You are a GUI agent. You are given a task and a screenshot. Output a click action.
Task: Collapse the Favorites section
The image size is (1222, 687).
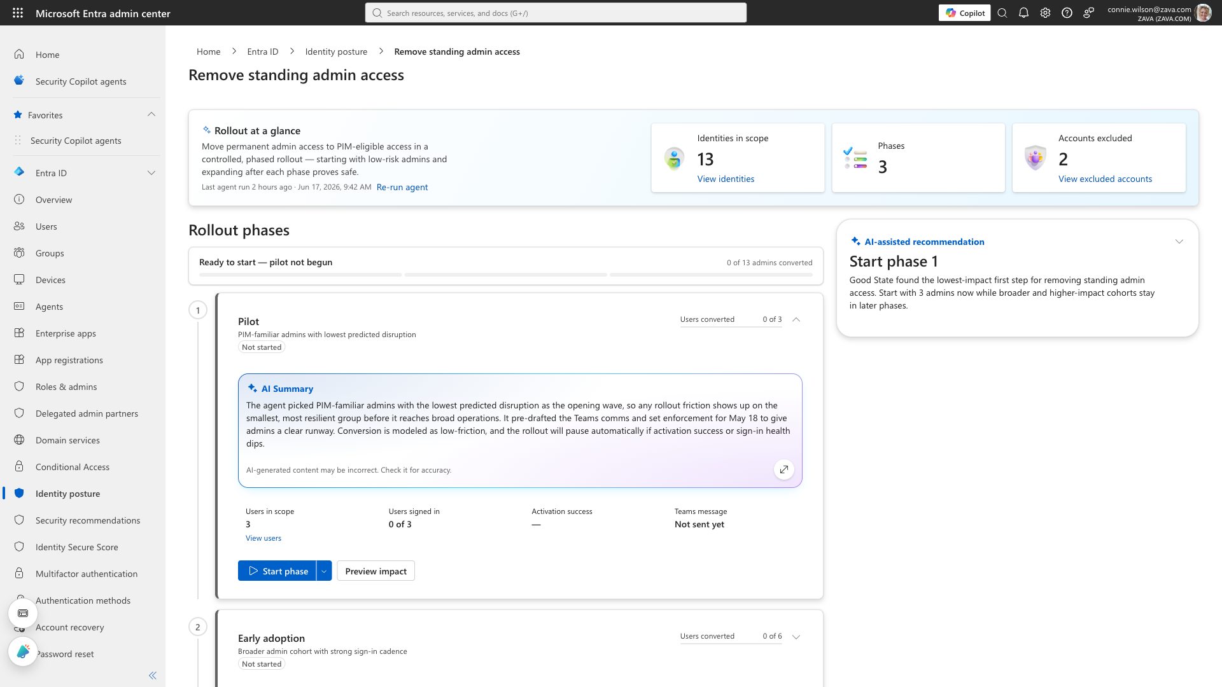(x=151, y=114)
